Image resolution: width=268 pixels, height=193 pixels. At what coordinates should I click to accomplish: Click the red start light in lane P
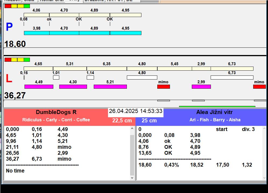(x=8, y=6)
